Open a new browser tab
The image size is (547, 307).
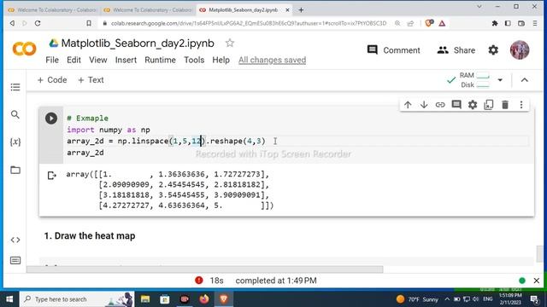pyautogui.click(x=301, y=10)
